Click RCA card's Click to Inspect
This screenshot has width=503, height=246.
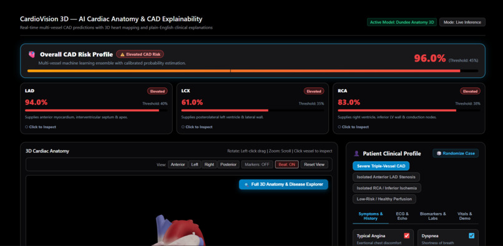click(353, 127)
